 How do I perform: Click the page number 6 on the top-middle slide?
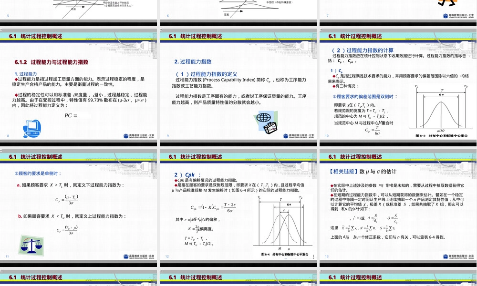[167, 16]
